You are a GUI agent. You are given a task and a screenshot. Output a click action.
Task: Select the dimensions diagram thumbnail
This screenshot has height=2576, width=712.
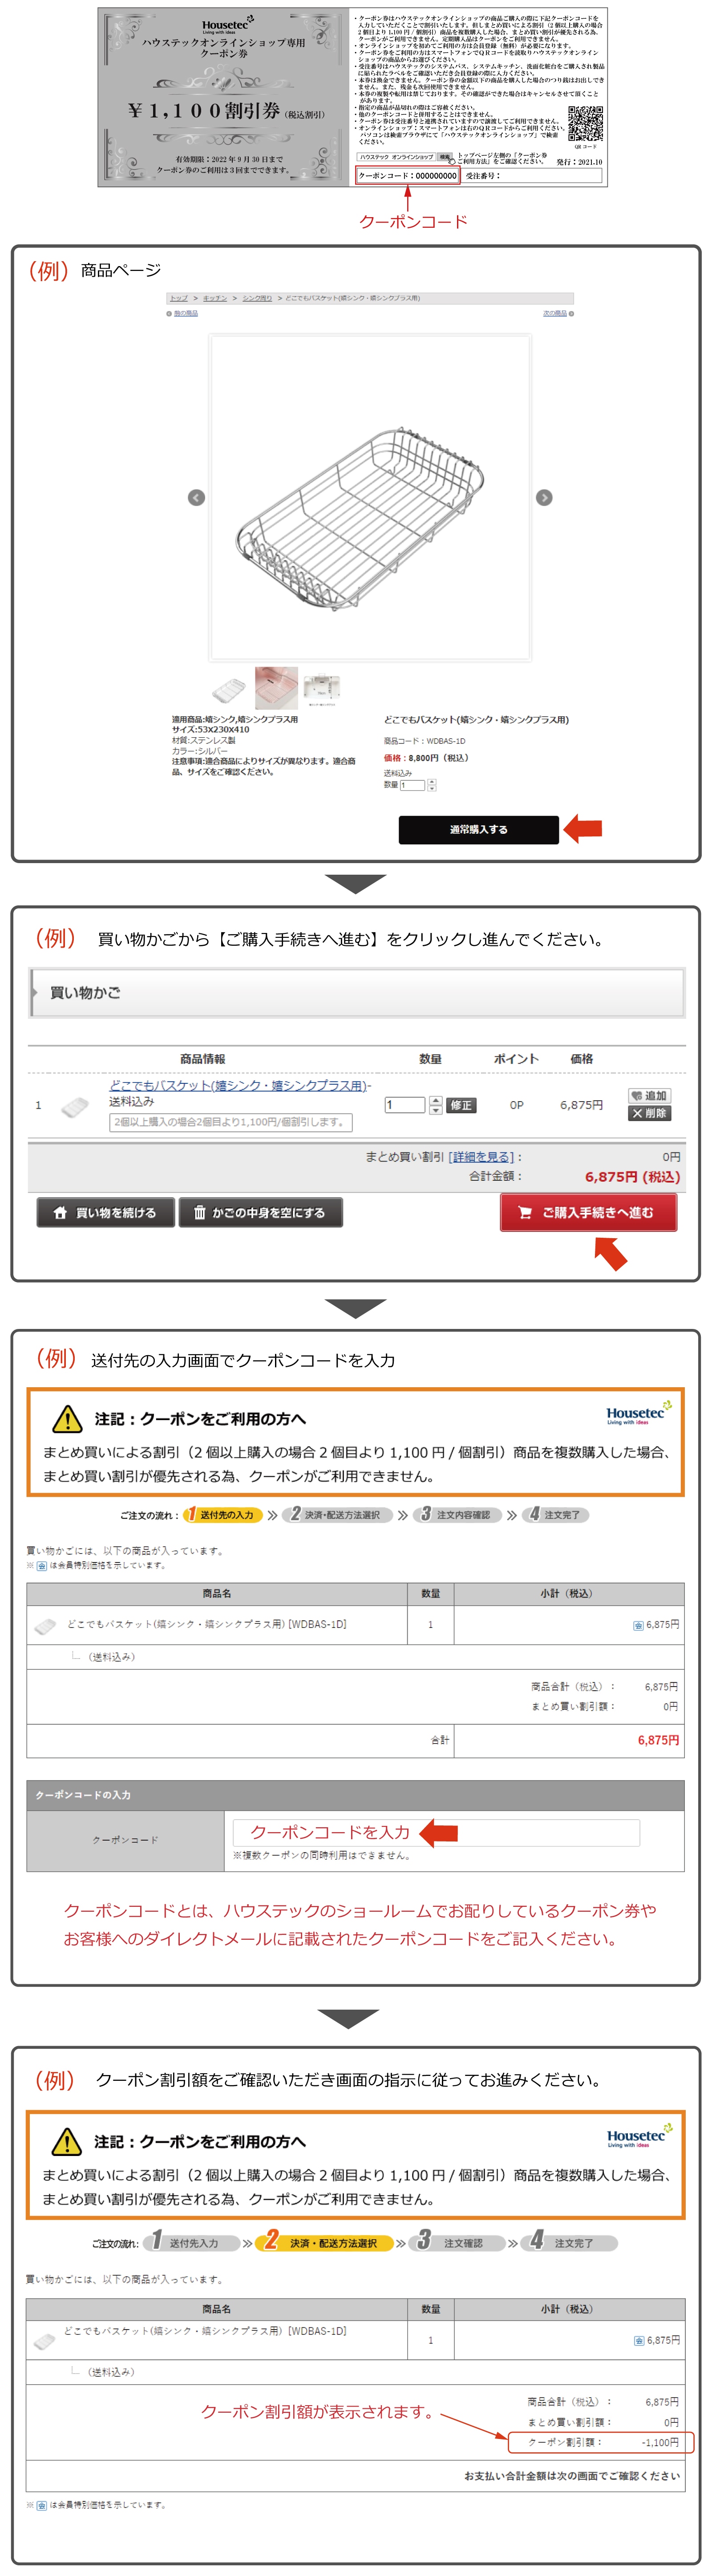click(x=322, y=689)
